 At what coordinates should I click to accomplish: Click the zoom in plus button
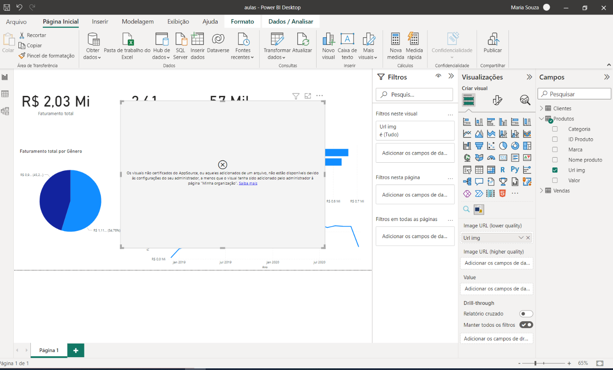(569, 363)
